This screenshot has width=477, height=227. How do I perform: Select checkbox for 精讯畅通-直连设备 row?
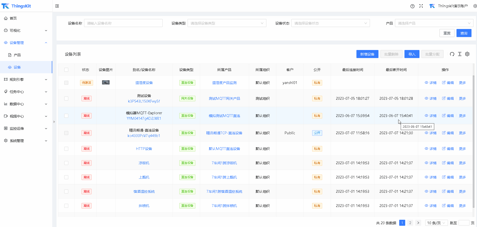(66, 133)
